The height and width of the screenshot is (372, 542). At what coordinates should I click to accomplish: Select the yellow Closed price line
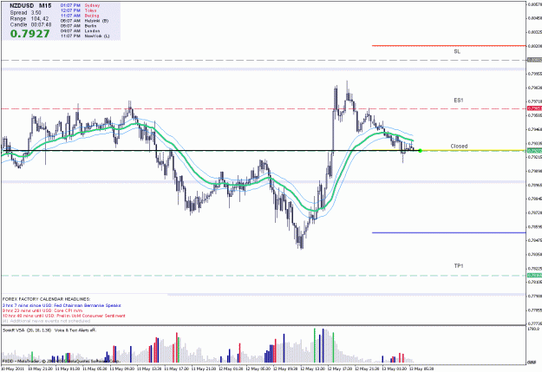click(473, 150)
